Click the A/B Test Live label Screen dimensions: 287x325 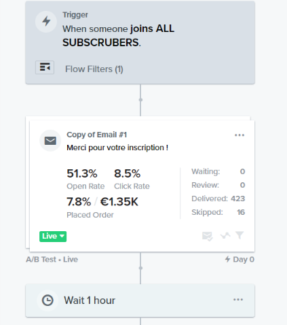(52, 259)
